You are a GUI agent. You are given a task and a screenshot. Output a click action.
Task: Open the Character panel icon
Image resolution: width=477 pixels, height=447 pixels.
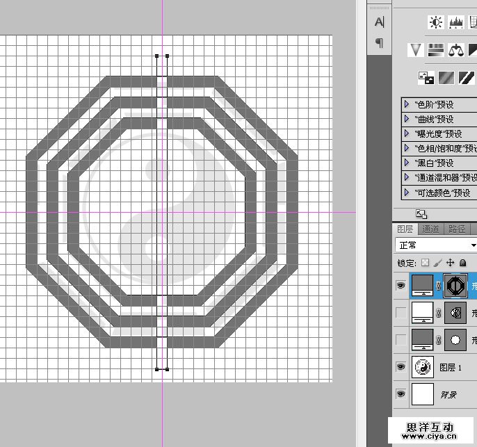[379, 22]
